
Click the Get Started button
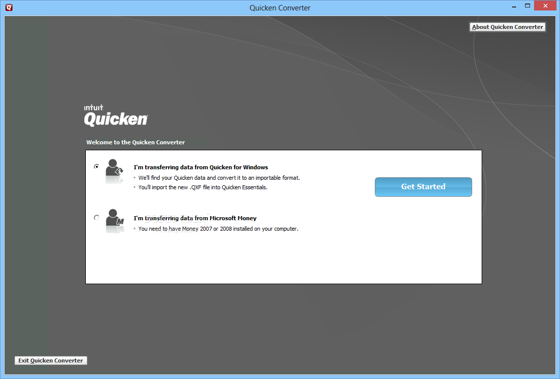pyautogui.click(x=423, y=187)
